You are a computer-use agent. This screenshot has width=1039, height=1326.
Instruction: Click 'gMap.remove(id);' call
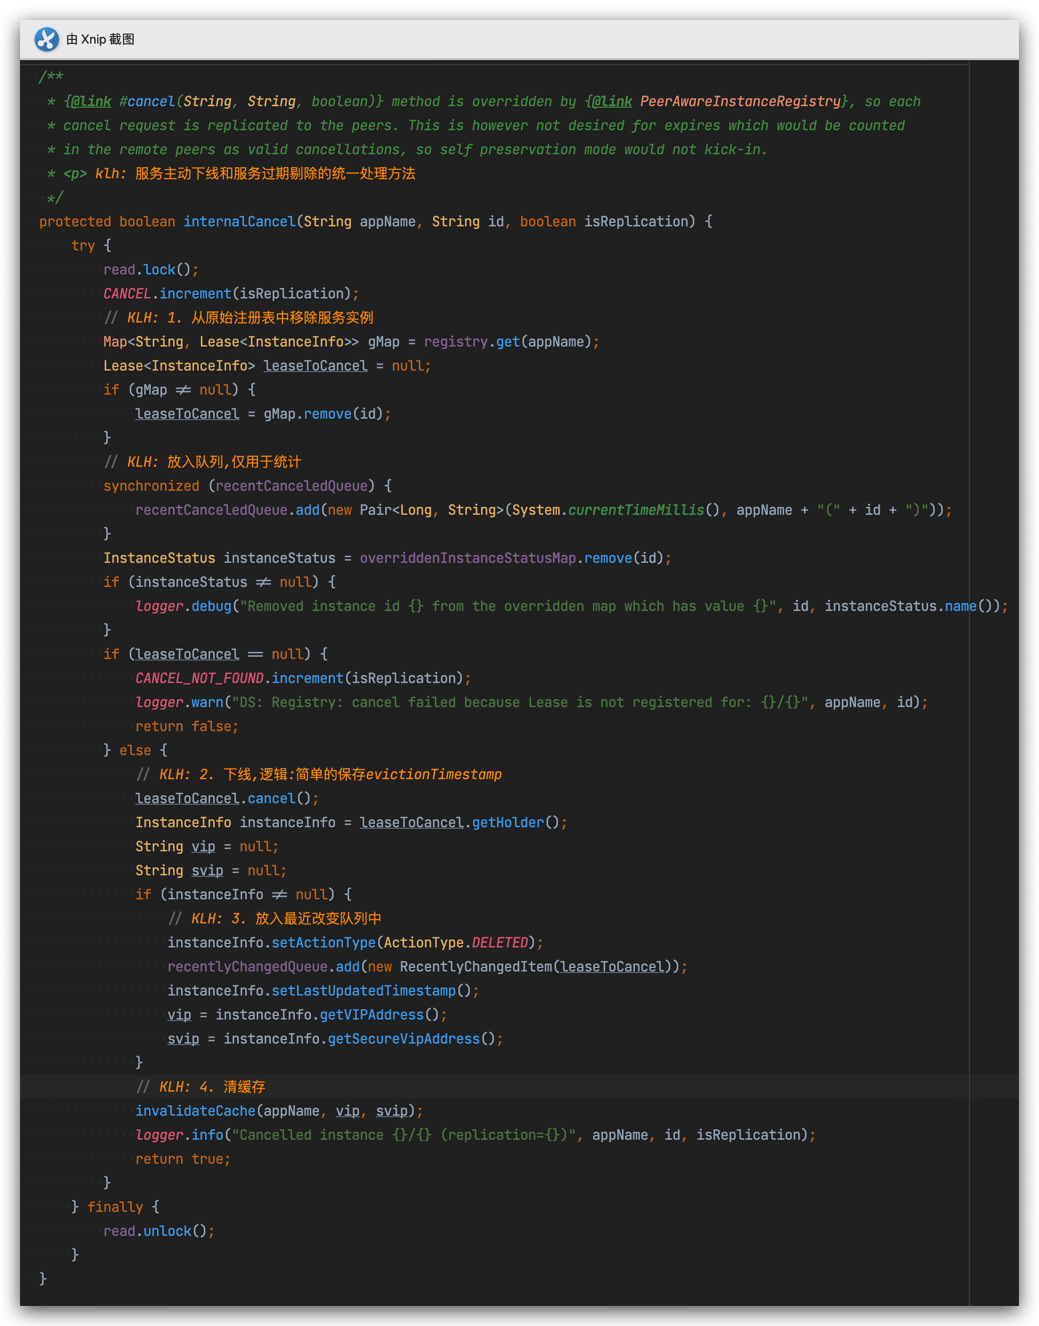[327, 414]
